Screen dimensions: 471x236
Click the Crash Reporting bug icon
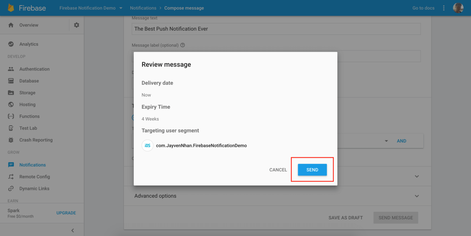[x=11, y=140]
